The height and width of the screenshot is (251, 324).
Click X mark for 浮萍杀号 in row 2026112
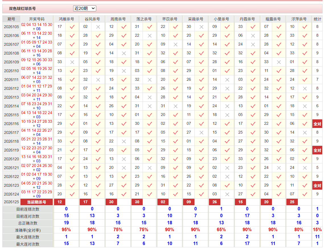point(305,88)
